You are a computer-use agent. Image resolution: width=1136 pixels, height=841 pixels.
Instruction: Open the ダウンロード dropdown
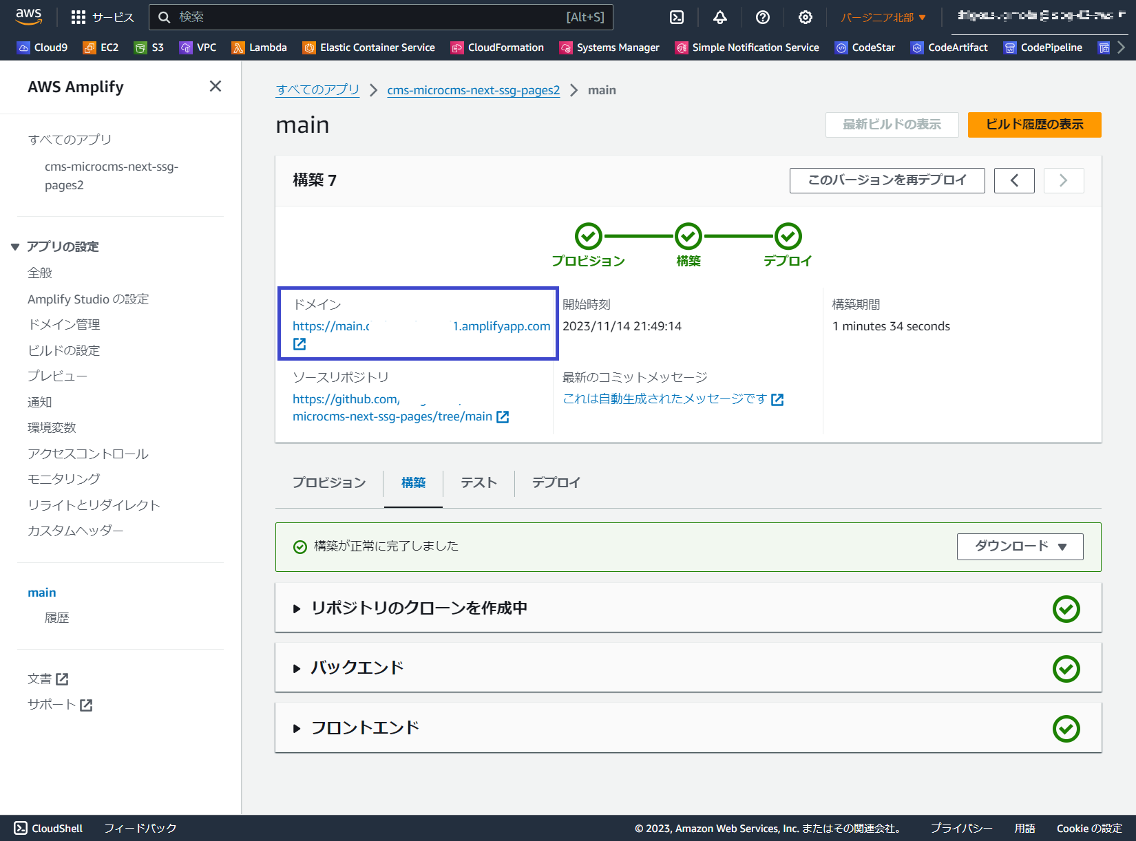click(1020, 546)
